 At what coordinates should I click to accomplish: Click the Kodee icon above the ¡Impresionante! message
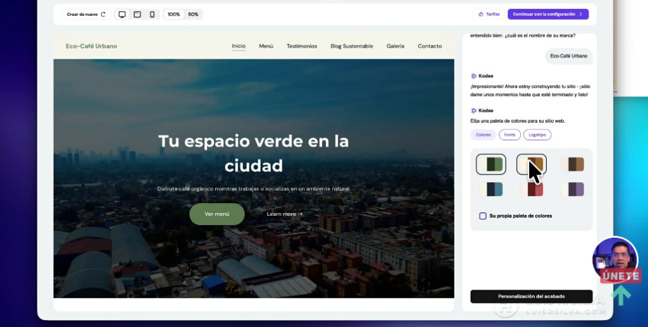click(x=473, y=76)
